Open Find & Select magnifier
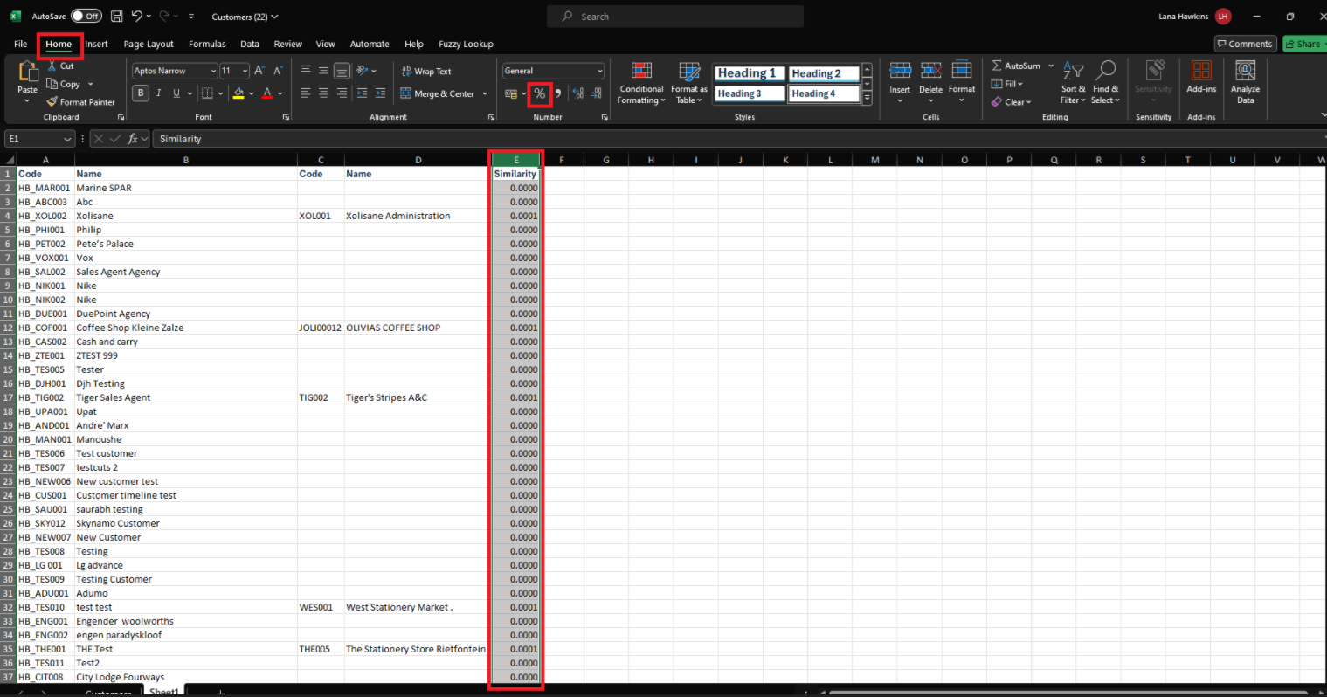Screen dimensions: 1327x697 [x=1105, y=83]
